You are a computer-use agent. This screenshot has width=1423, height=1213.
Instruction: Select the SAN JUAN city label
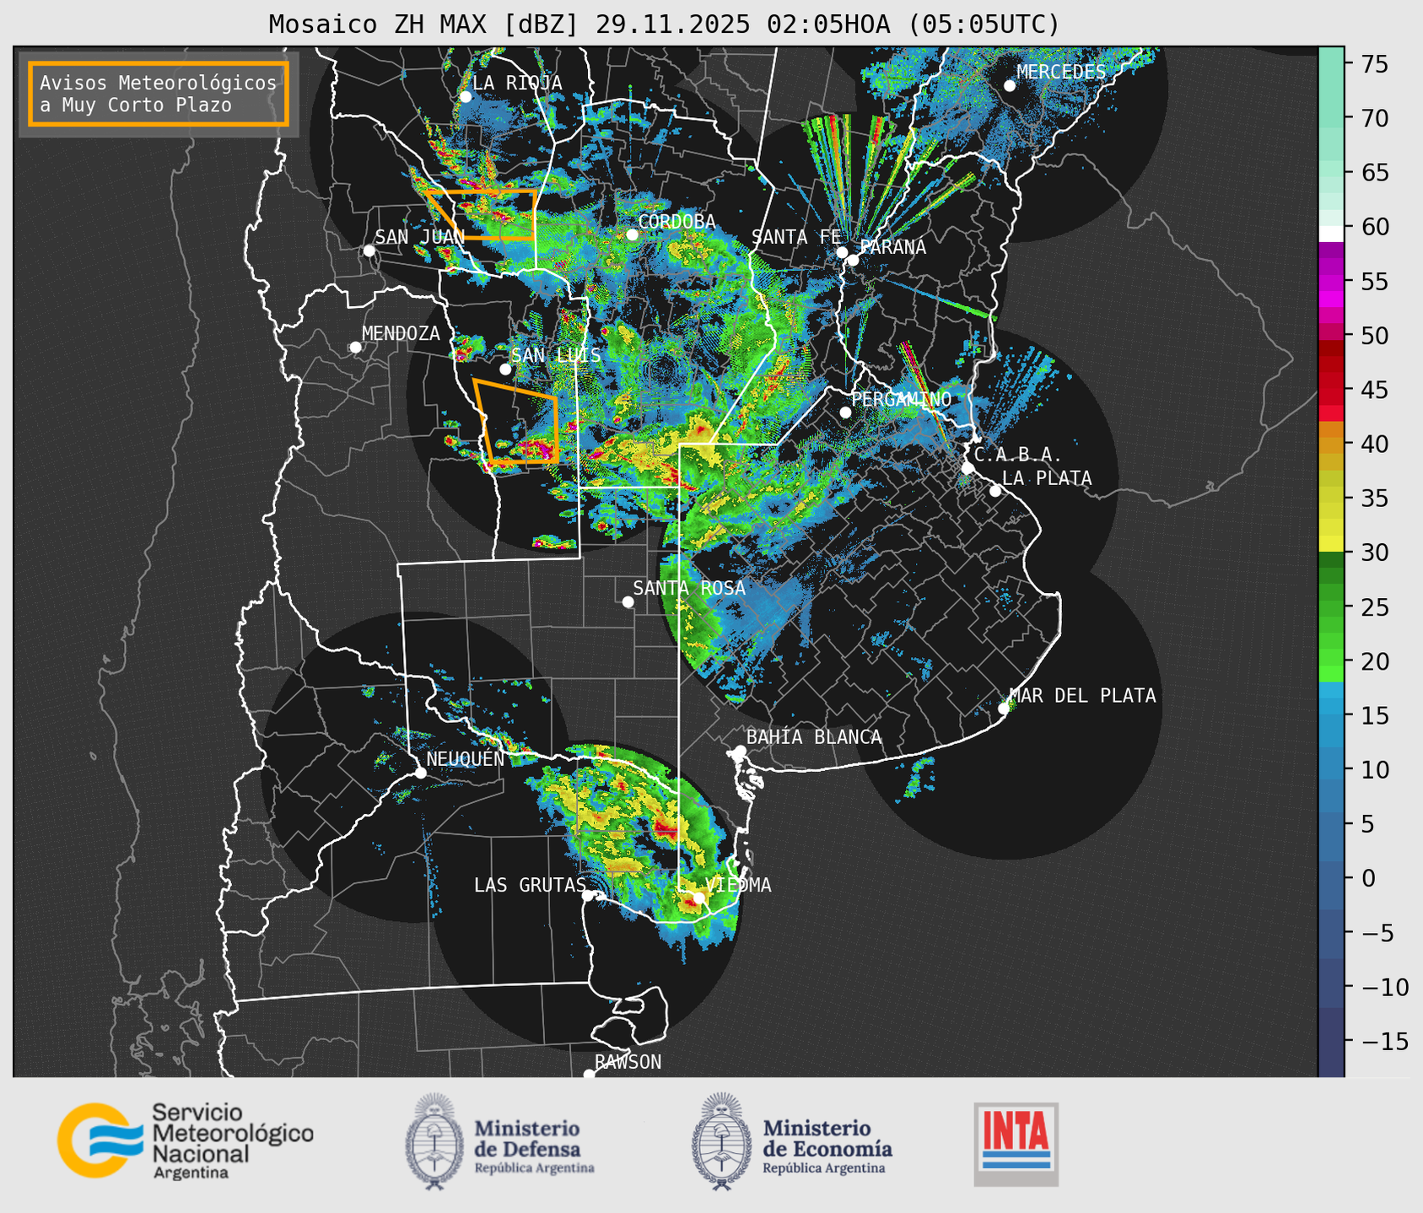419,237
